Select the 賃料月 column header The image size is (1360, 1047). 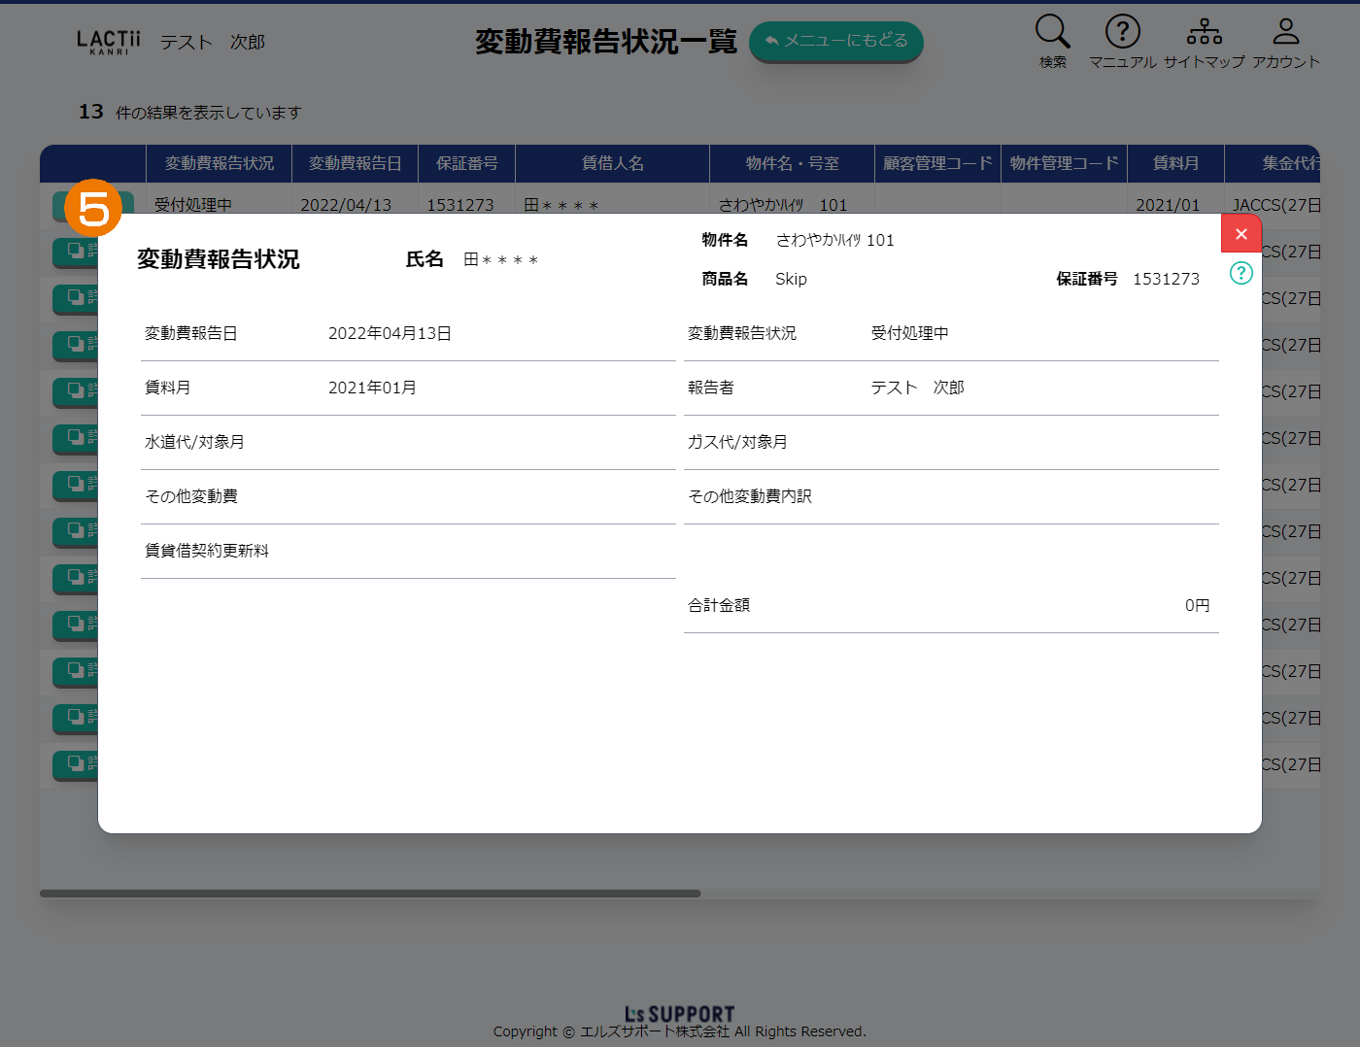click(1175, 163)
